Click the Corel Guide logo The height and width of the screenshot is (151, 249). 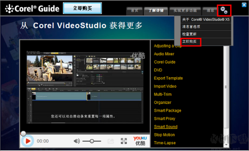32,9
